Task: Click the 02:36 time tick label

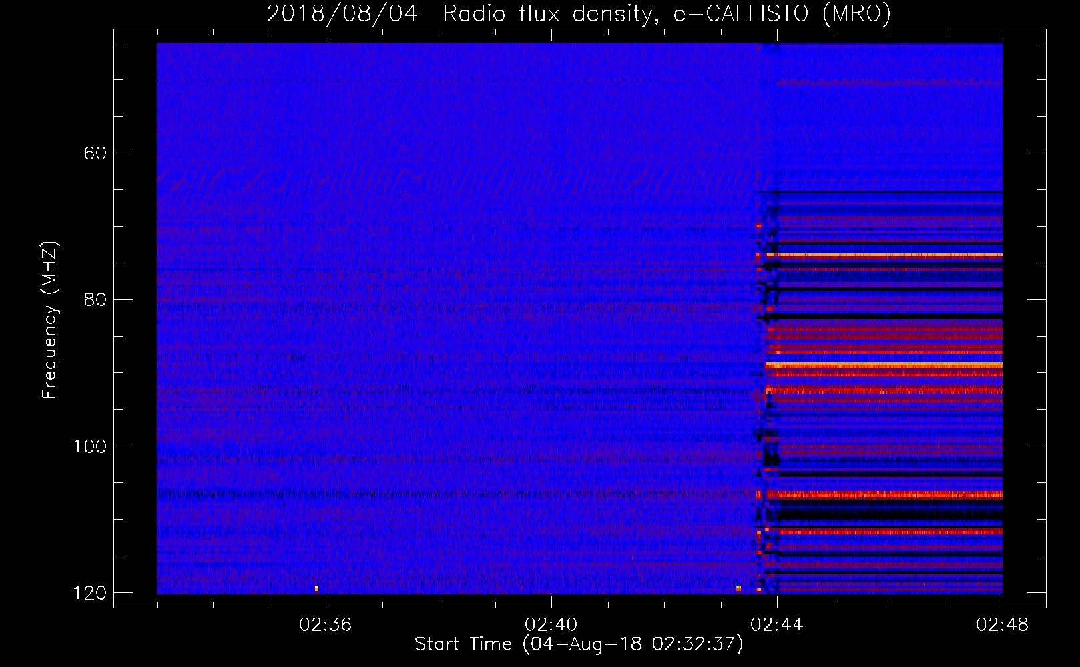Action: [326, 625]
